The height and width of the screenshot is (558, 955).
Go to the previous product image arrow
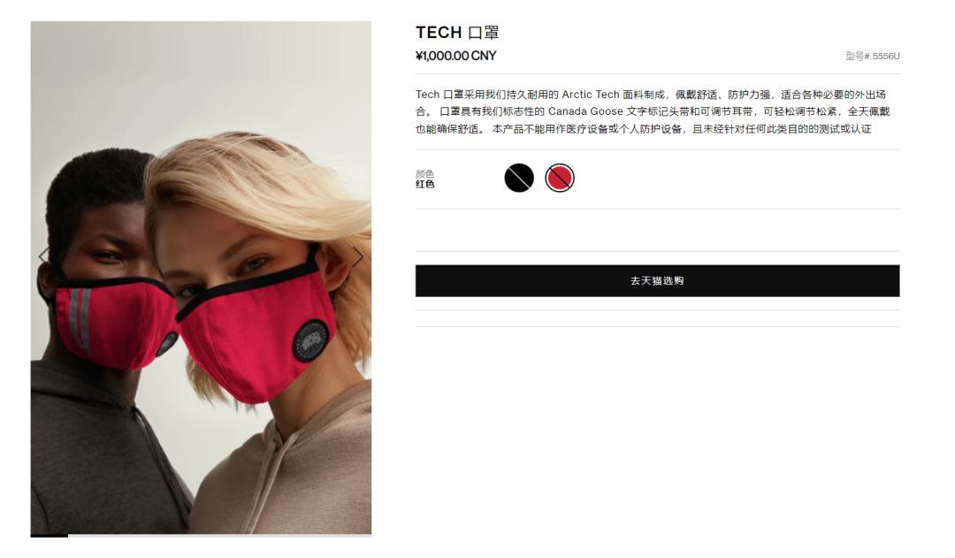click(x=43, y=256)
